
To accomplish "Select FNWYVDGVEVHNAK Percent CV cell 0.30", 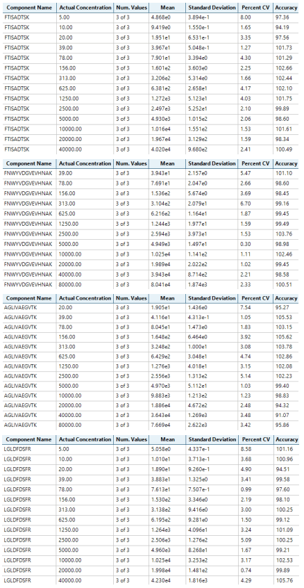I will pyautogui.click(x=255, y=244).
